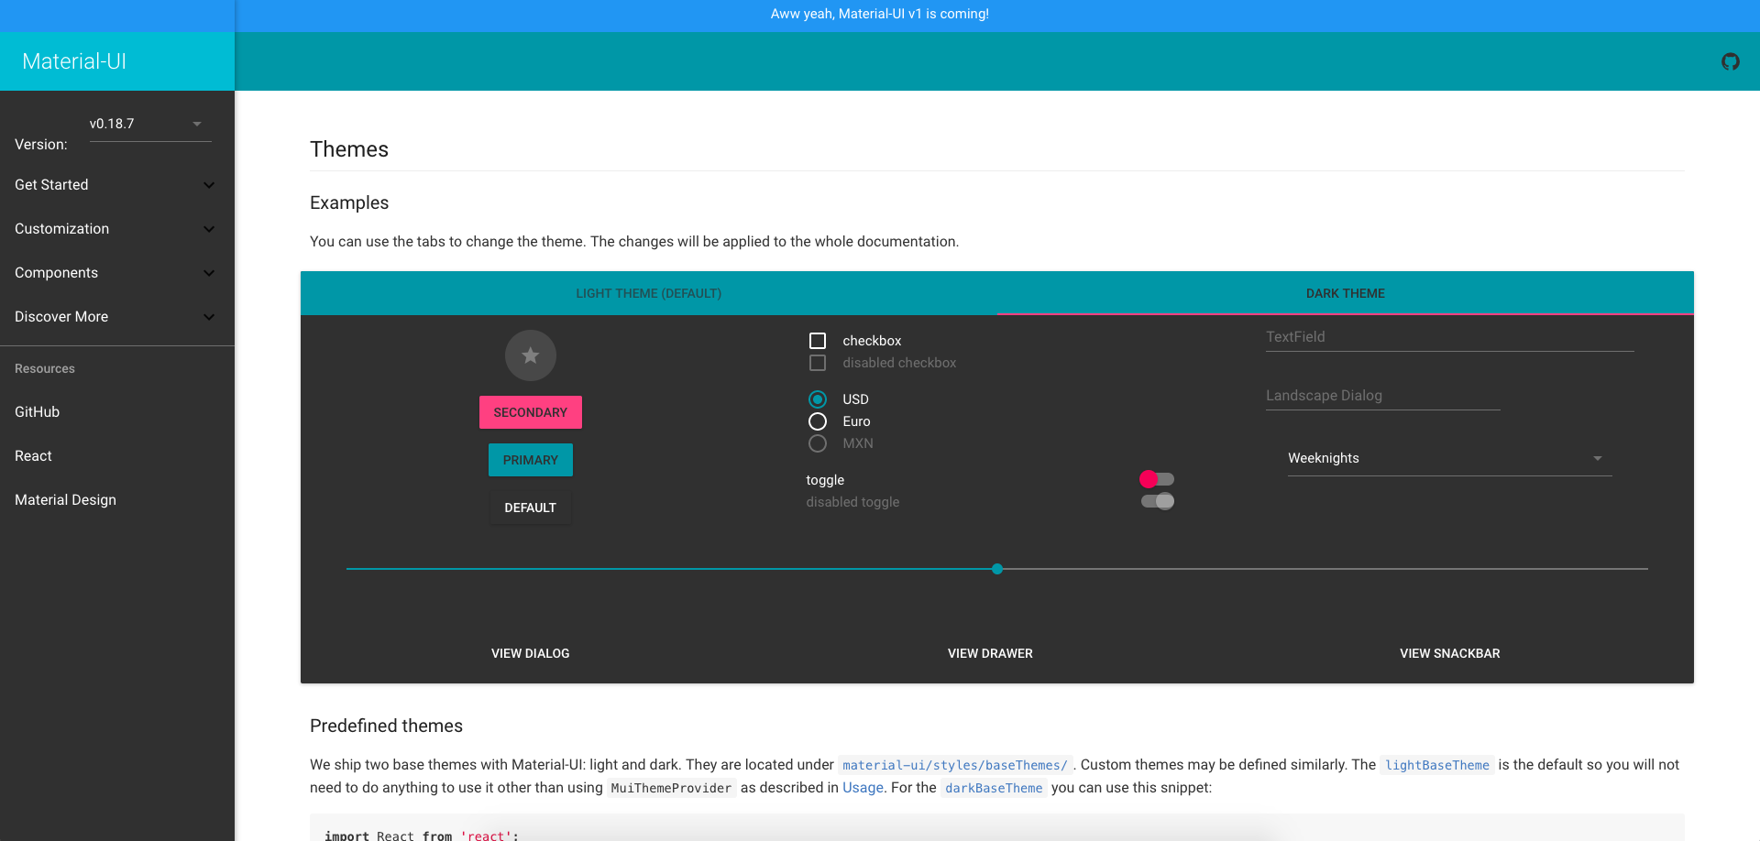Select the MXN radio option

818,443
